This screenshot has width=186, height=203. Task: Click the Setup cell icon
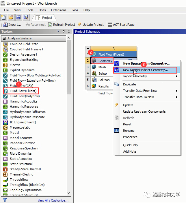tap(94, 73)
